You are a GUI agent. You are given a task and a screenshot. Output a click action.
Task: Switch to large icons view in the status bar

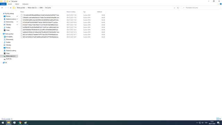click(220, 119)
